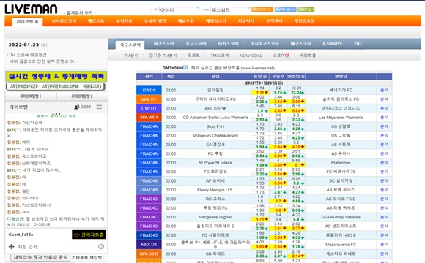Select the ITA D1 league badge
The width and height of the screenshot is (425, 263).
click(x=149, y=91)
